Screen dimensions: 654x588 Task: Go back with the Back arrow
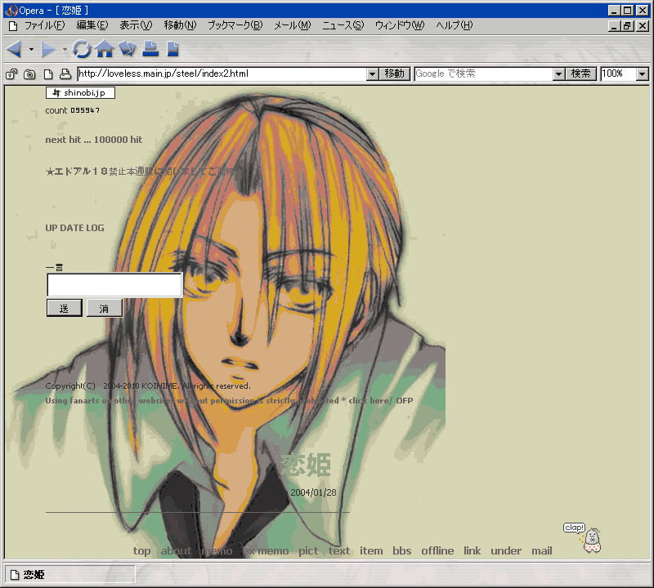pyautogui.click(x=15, y=49)
